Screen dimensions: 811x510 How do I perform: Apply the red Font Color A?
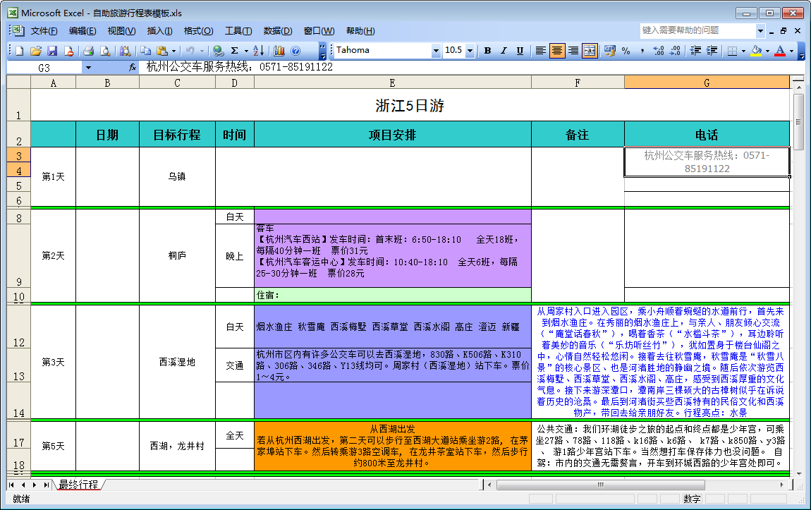click(x=781, y=50)
